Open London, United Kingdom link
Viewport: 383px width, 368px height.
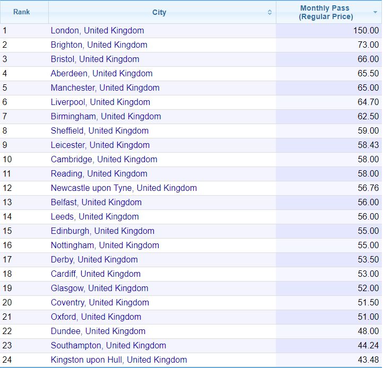pyautogui.click(x=98, y=31)
